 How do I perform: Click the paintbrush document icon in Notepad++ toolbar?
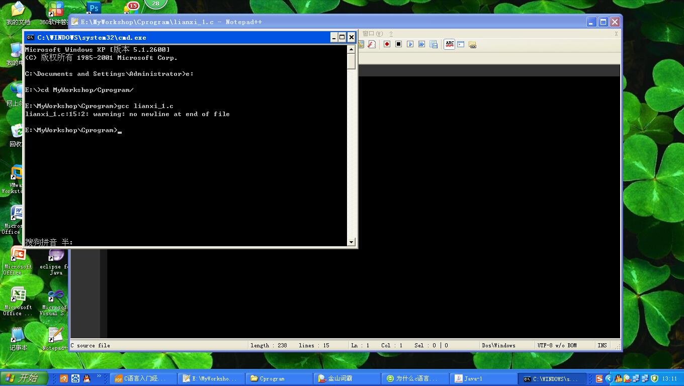(x=372, y=44)
